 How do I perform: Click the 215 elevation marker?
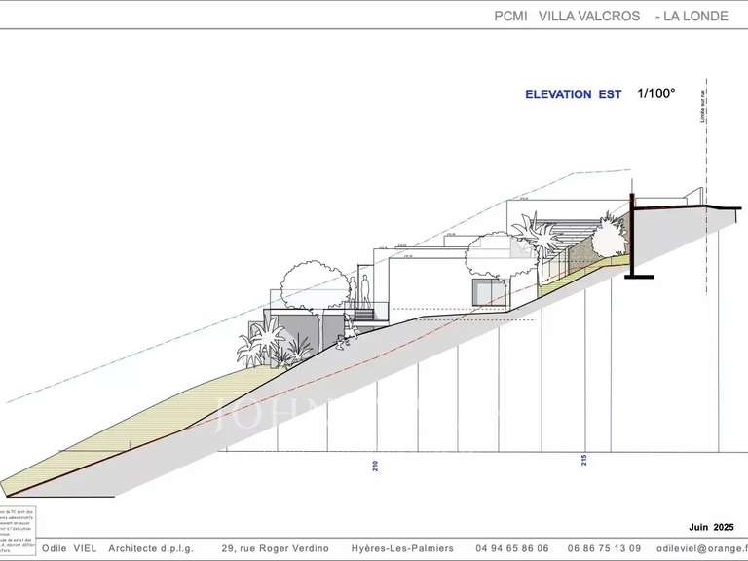(x=584, y=460)
